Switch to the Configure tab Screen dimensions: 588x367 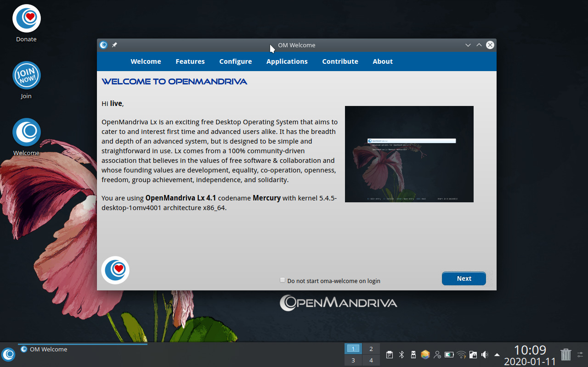pos(235,61)
